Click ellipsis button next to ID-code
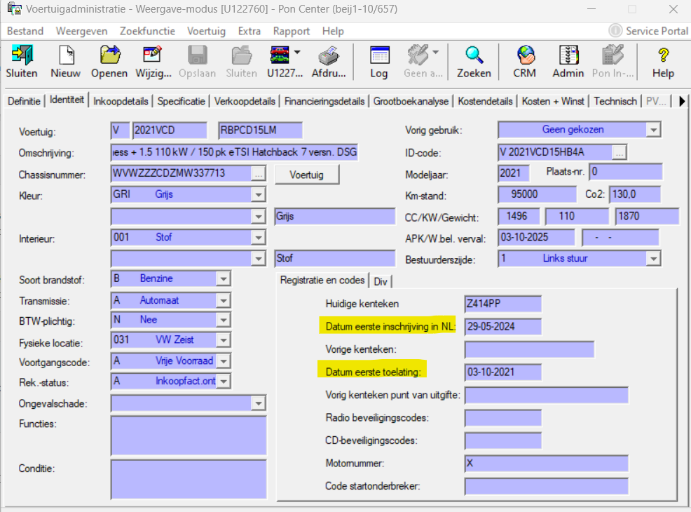 [620, 153]
